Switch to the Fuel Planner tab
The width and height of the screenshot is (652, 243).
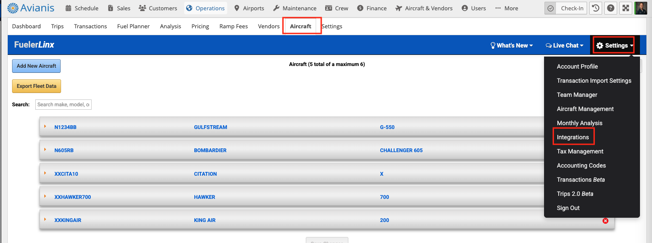133,26
